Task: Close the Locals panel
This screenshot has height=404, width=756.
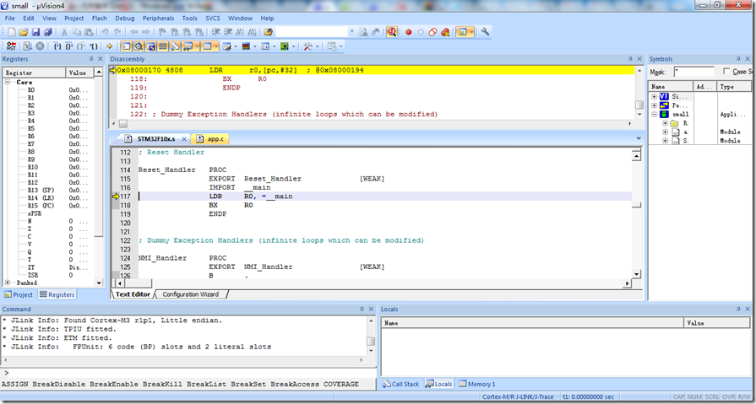Action: pos(748,310)
